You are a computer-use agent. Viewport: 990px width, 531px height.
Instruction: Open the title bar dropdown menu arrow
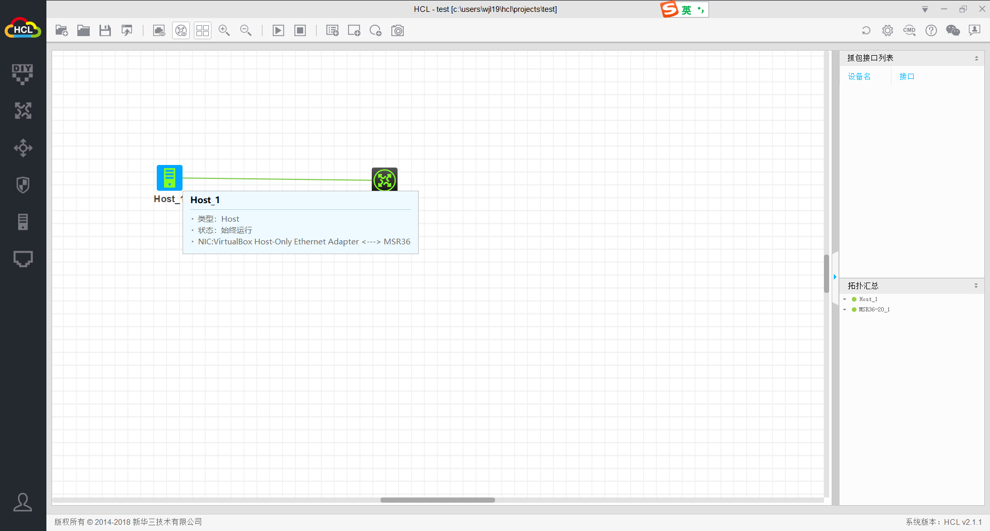pos(925,9)
